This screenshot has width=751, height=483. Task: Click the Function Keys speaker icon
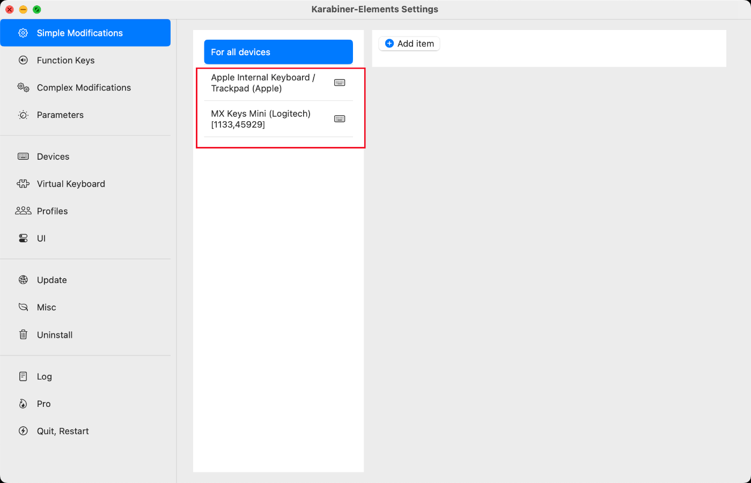23,60
